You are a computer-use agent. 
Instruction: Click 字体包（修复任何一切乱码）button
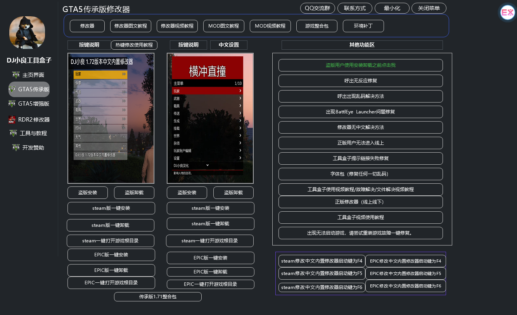361,174
